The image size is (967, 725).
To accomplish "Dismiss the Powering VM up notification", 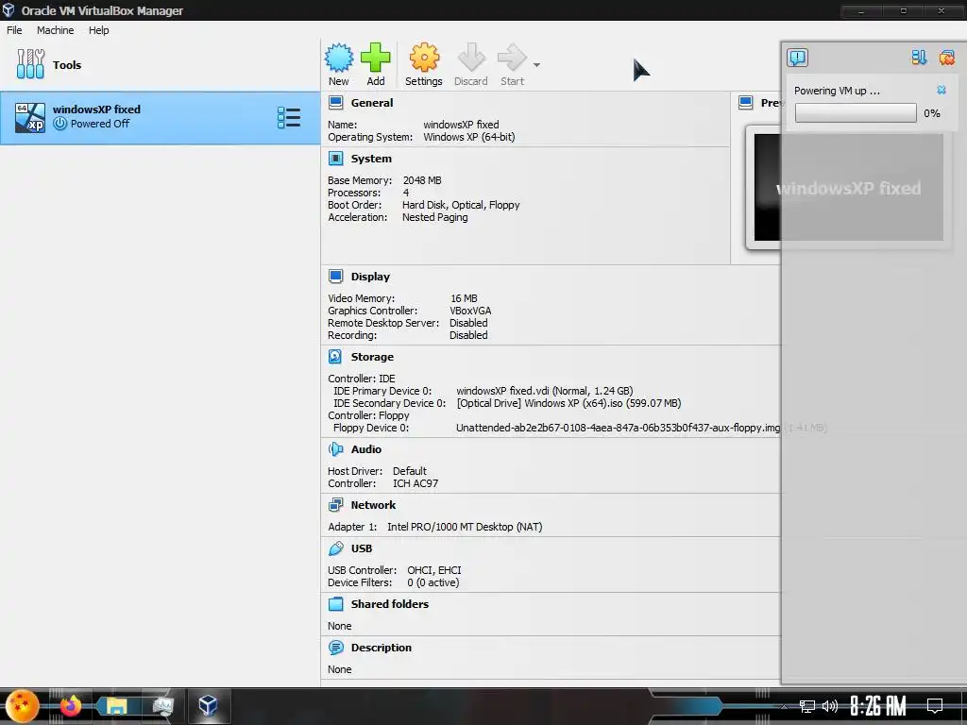I will pos(942,90).
